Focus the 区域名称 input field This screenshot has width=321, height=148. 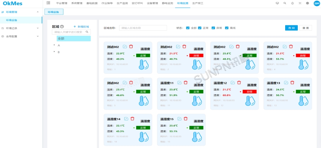pyautogui.click(x=143, y=28)
